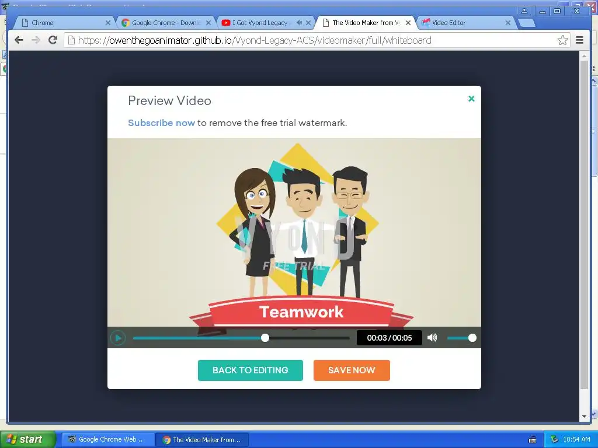
Task: Reload the current page
Action: pyautogui.click(x=53, y=40)
